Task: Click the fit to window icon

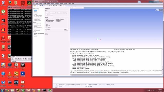Action: point(56,6)
